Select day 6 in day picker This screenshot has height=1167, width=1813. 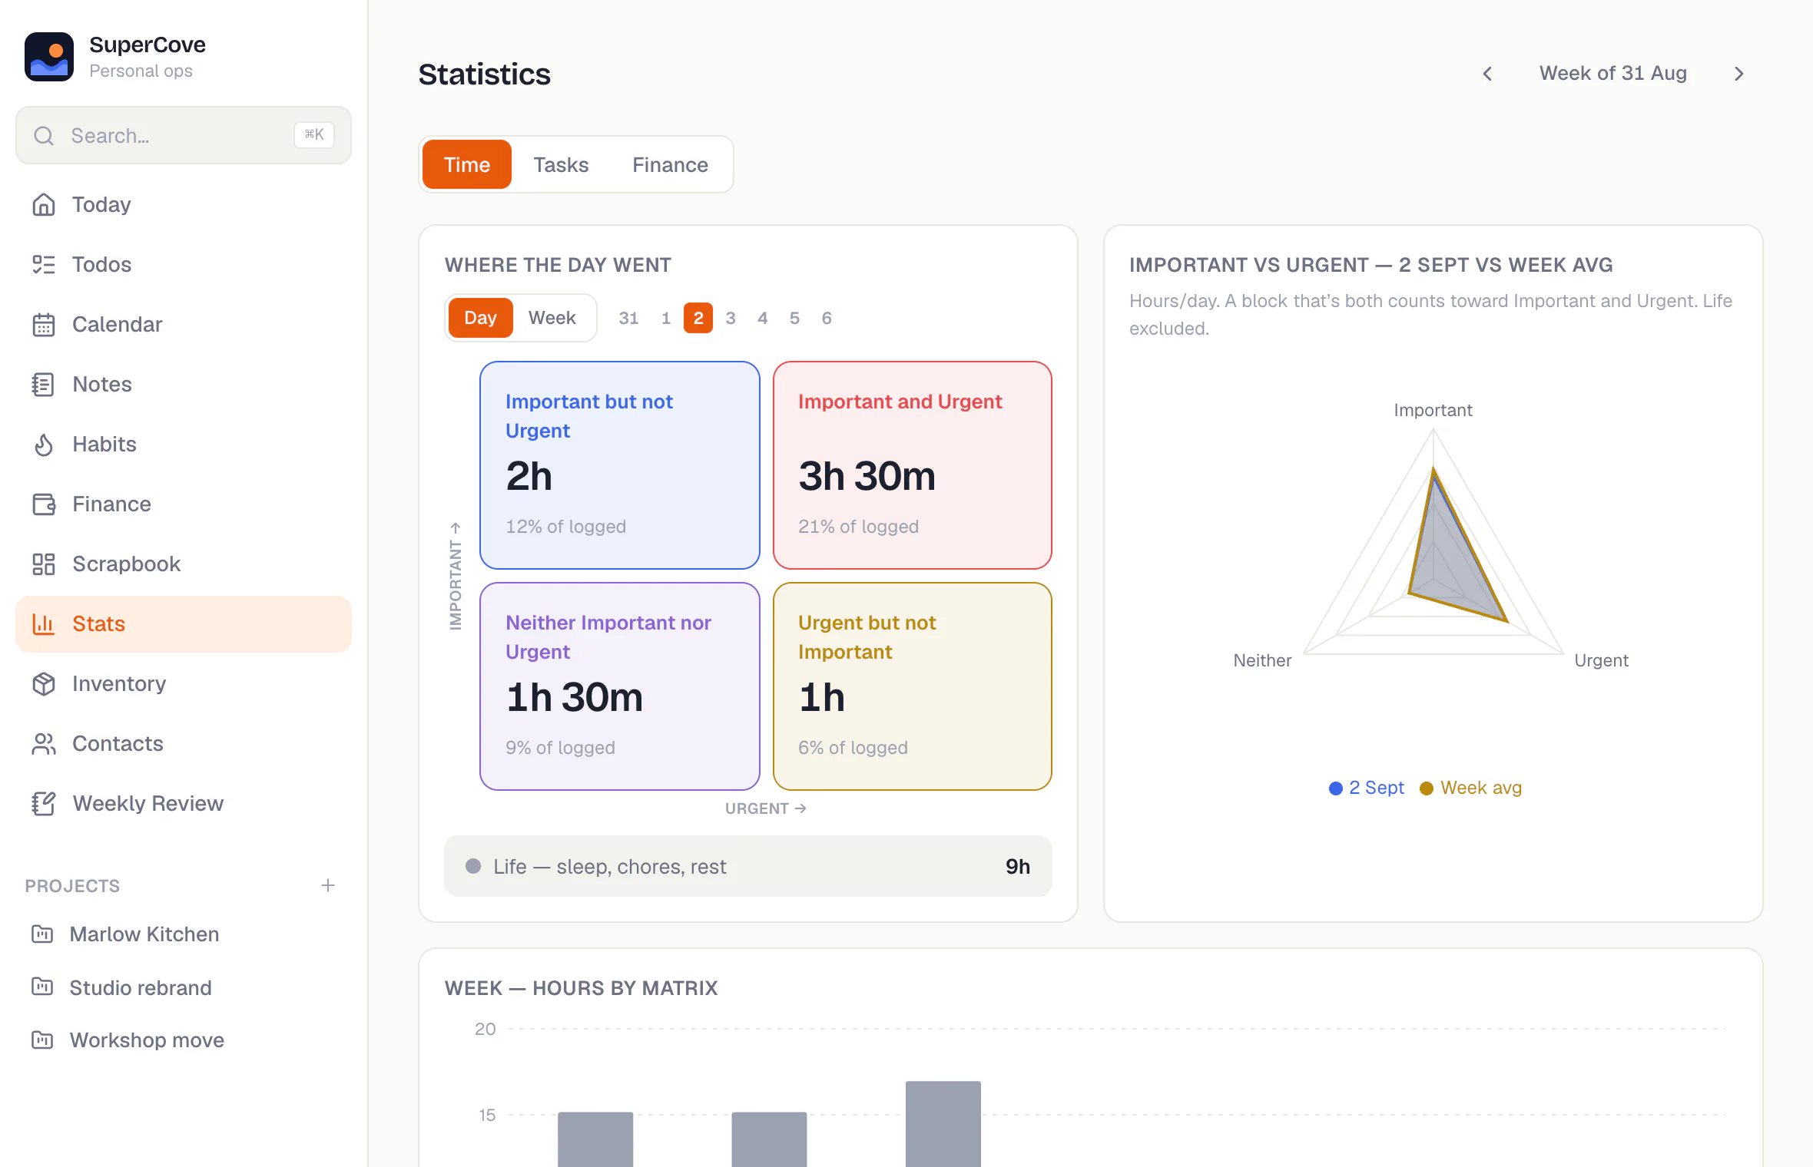point(827,318)
